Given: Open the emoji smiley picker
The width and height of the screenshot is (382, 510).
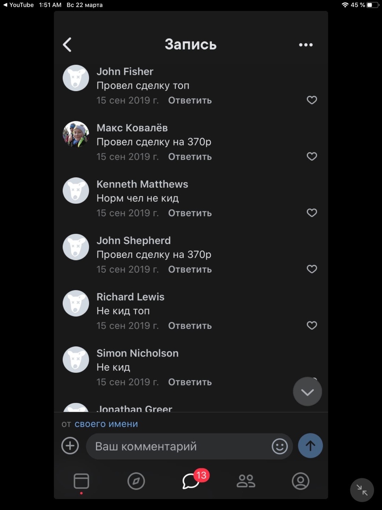Looking at the screenshot, I should tap(280, 446).
